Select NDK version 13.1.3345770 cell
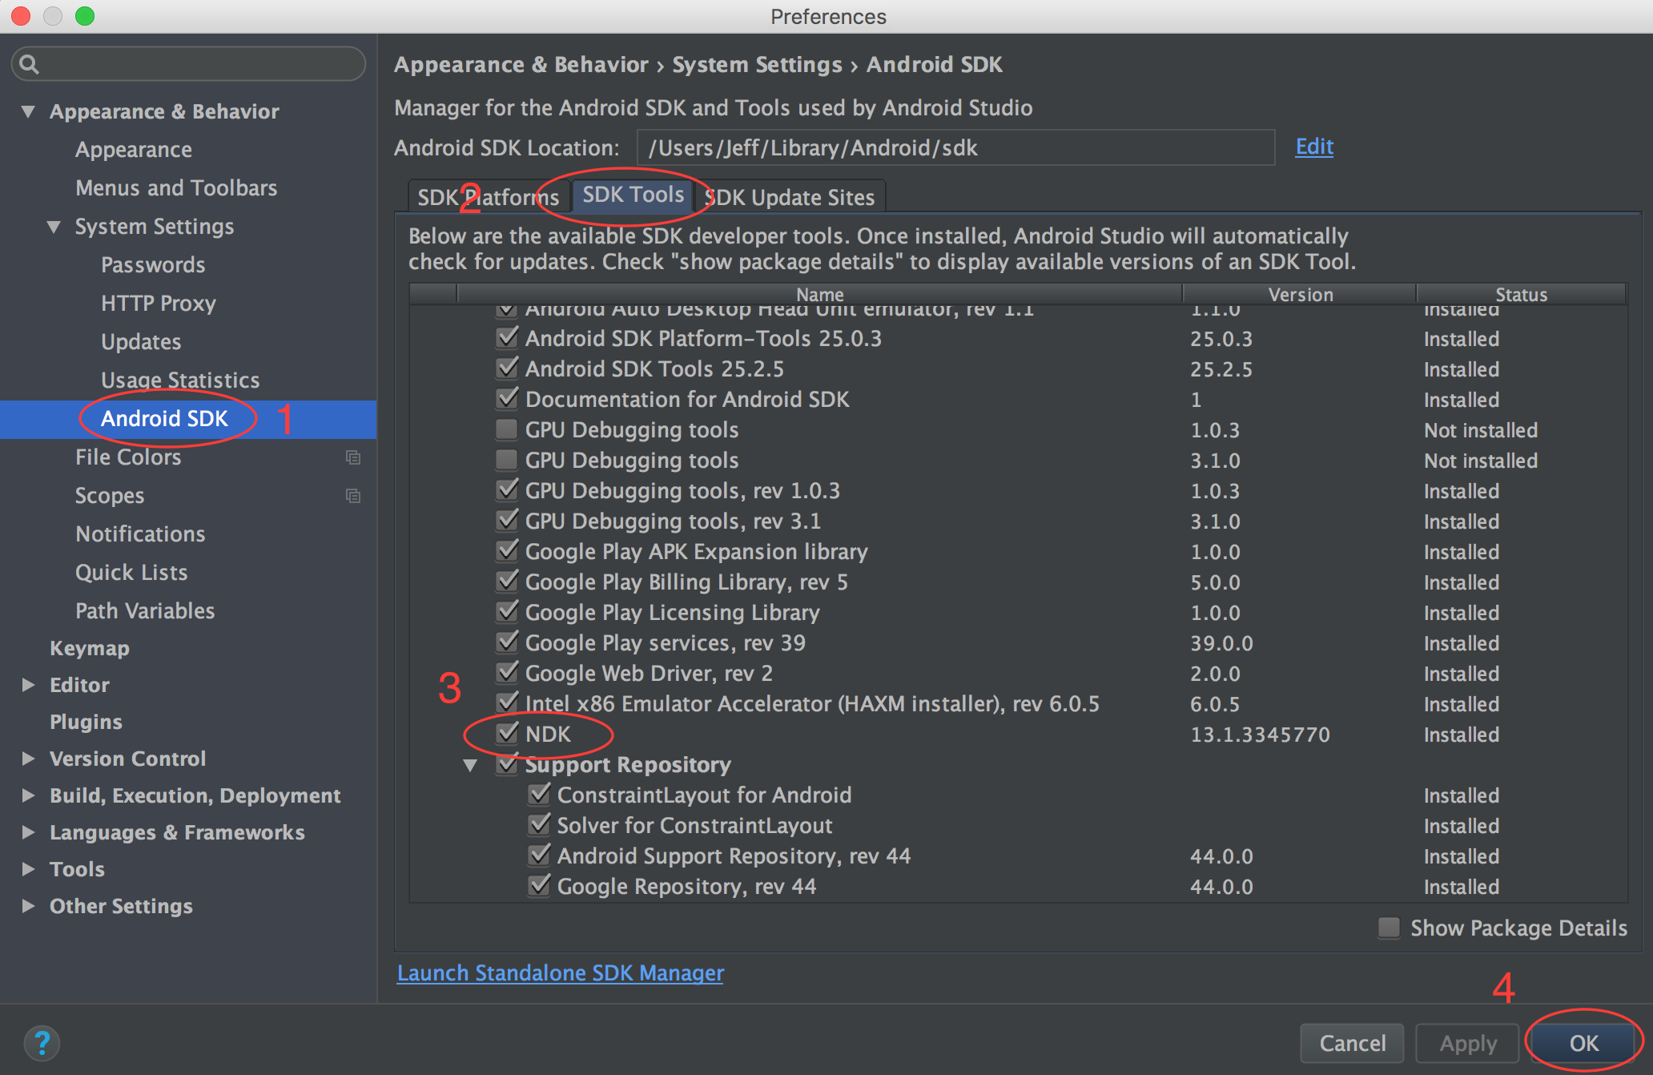This screenshot has width=1653, height=1075. click(x=1260, y=735)
